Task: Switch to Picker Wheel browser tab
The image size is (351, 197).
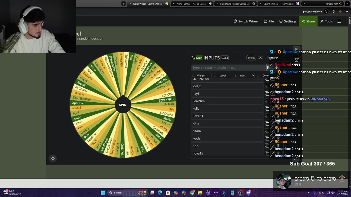Action: 148,4
